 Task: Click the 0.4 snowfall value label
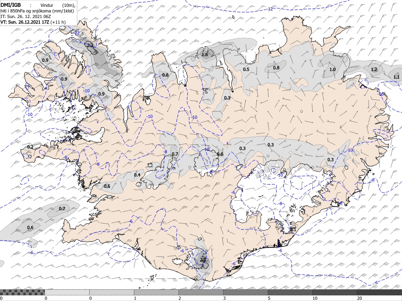(x=137, y=175)
